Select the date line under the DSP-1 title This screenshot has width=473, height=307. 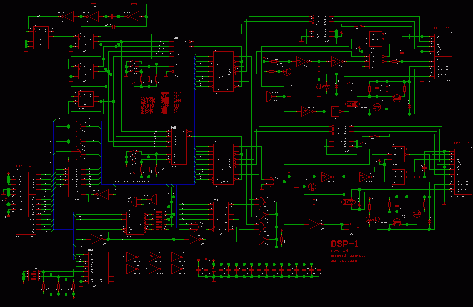tap(343, 261)
